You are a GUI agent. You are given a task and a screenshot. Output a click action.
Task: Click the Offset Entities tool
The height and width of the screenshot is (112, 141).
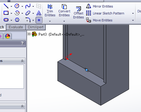(79, 13)
